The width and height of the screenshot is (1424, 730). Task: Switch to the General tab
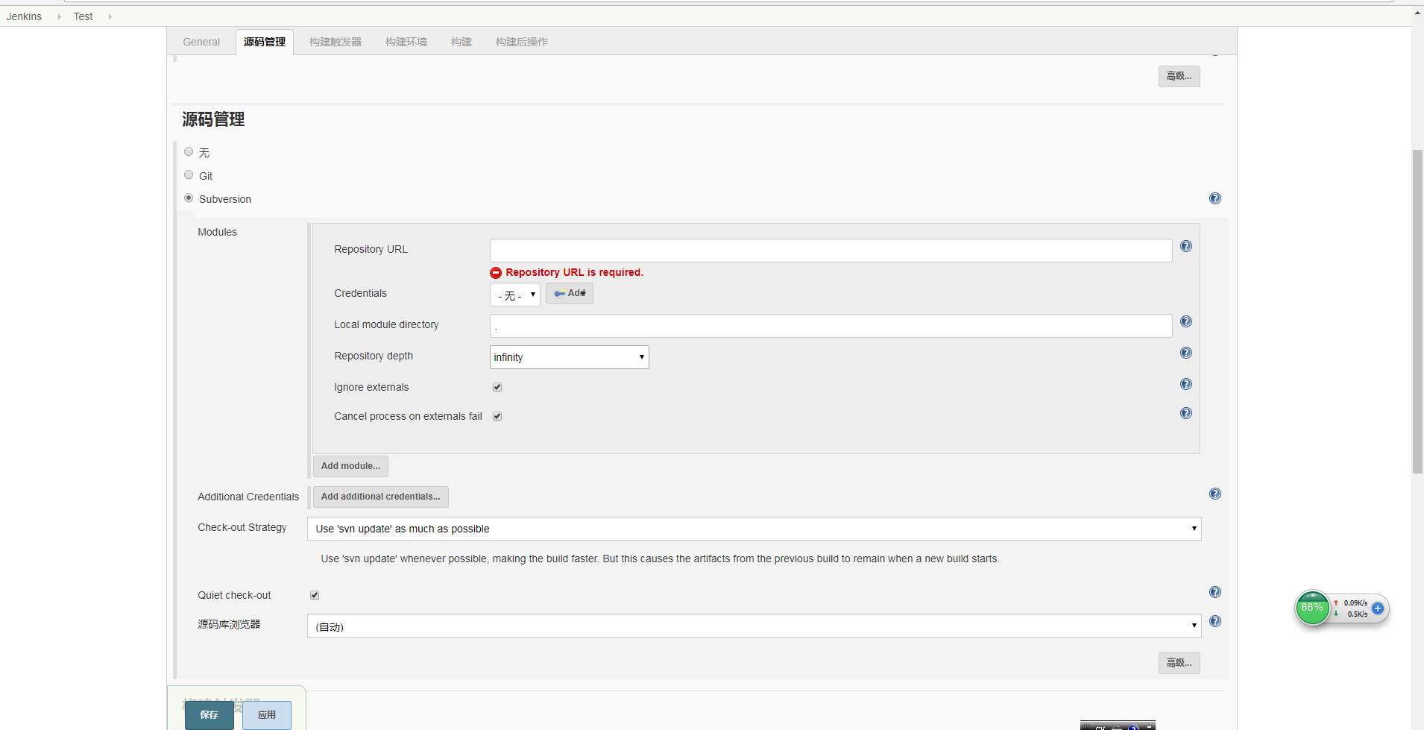click(201, 42)
